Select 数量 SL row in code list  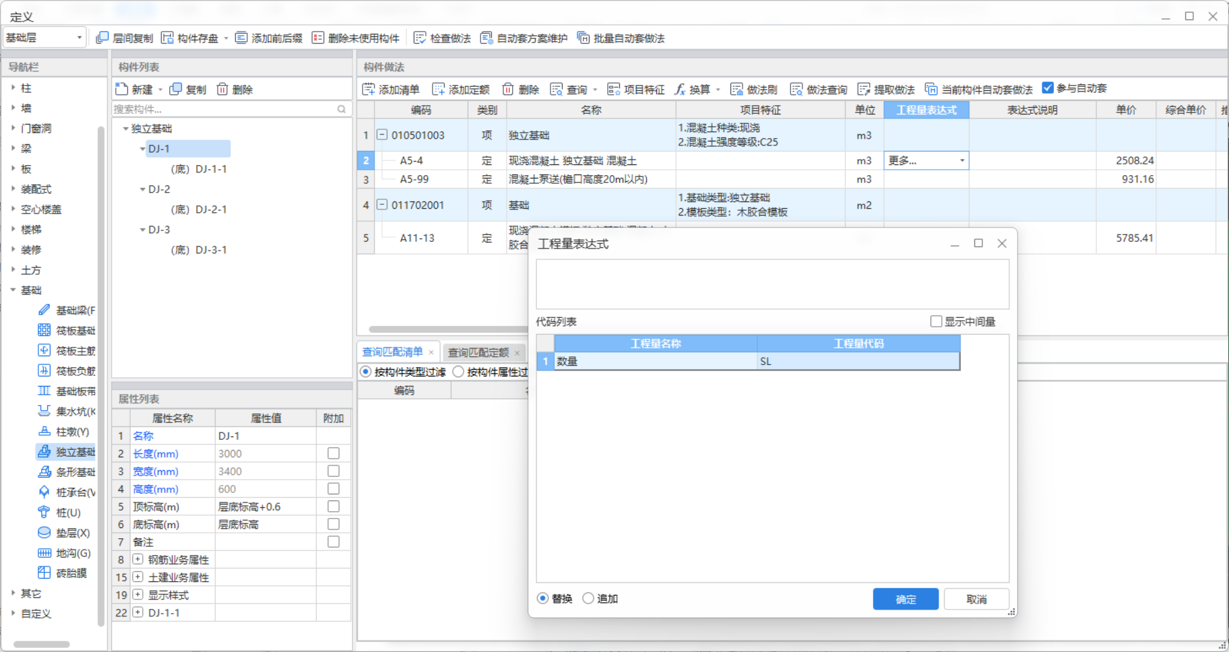pos(748,361)
